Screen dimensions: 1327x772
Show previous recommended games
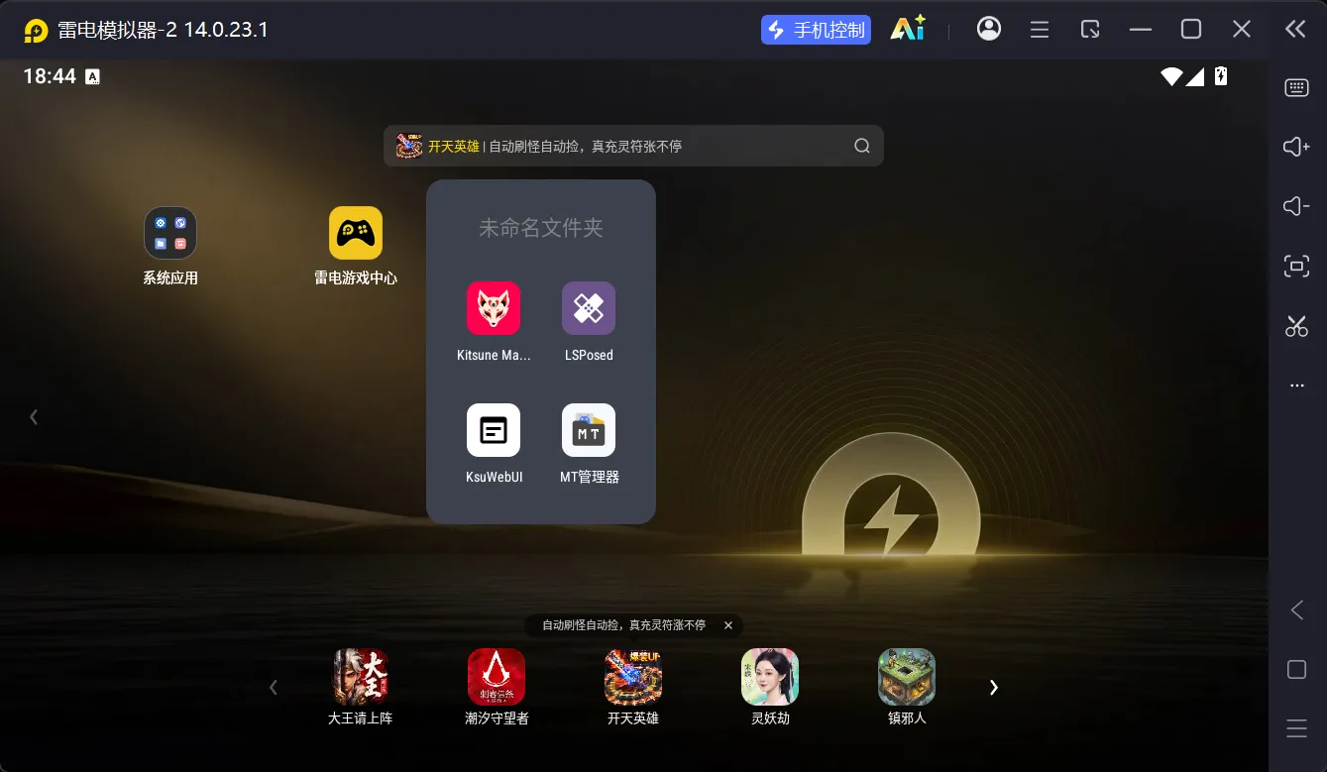(x=274, y=687)
